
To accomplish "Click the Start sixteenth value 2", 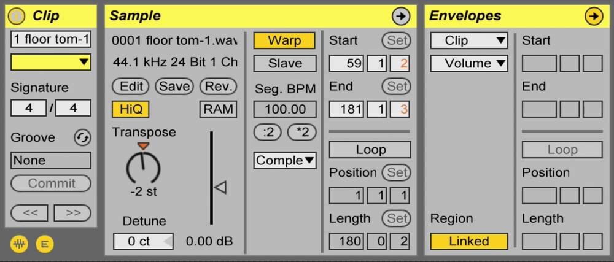I will click(x=400, y=63).
